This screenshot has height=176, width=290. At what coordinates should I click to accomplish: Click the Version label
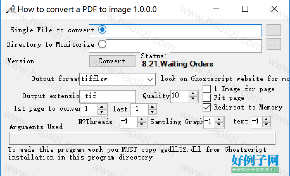[21, 61]
